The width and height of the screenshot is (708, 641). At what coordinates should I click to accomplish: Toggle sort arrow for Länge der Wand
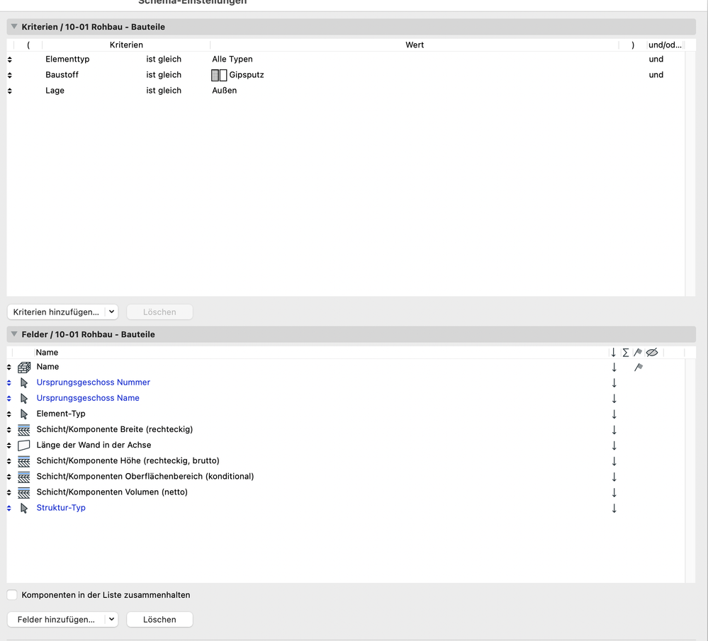click(x=614, y=446)
